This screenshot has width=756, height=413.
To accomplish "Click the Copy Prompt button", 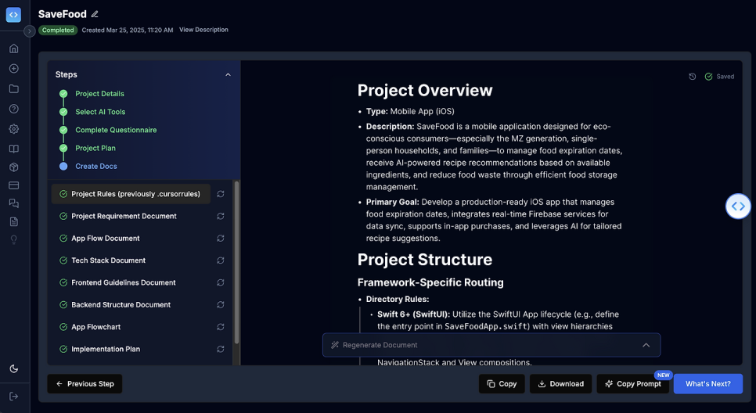I will pyautogui.click(x=632, y=383).
